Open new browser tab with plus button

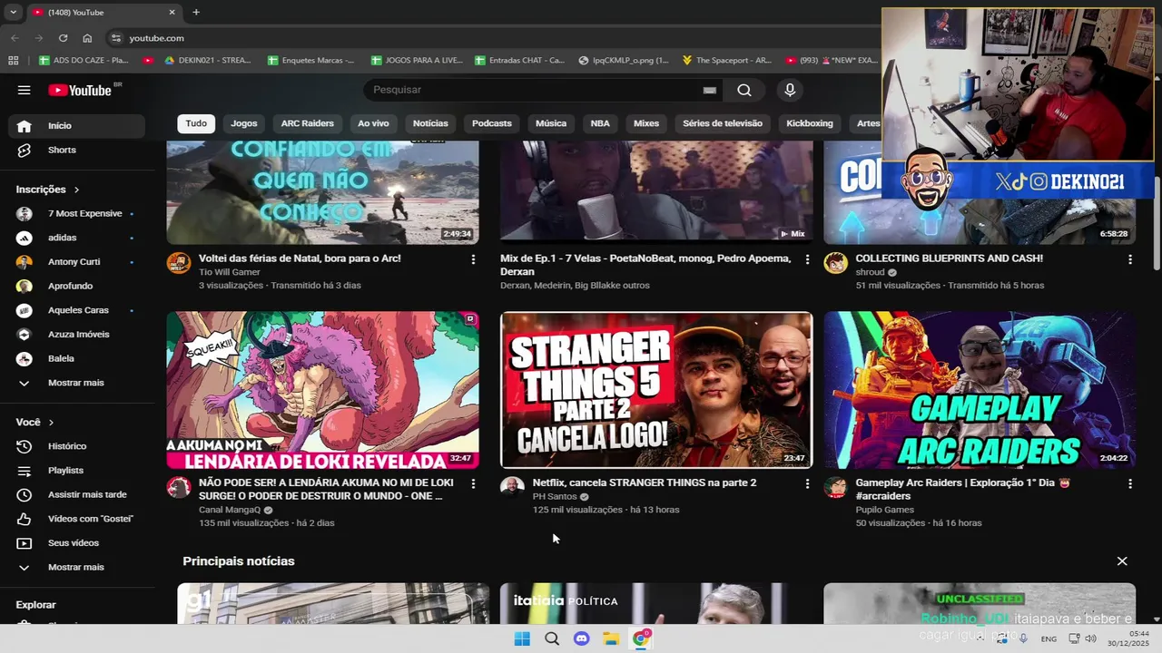click(x=196, y=13)
